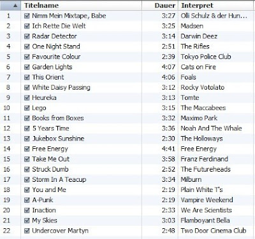Toggle the Struck Dumb checkbox
Screen dimensions: 255x239
(x=27, y=169)
